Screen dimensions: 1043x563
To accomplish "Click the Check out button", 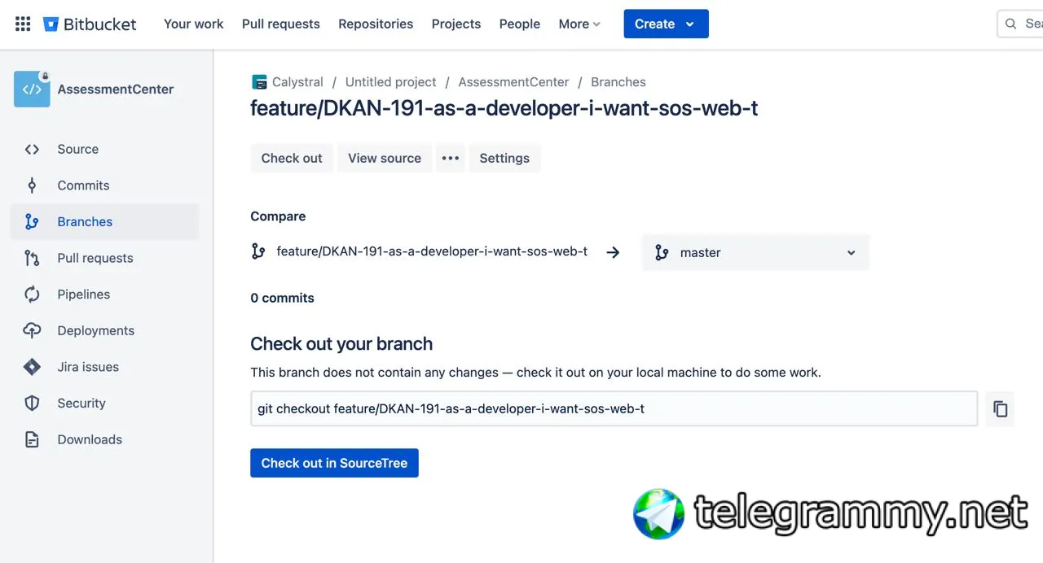I will (x=292, y=158).
